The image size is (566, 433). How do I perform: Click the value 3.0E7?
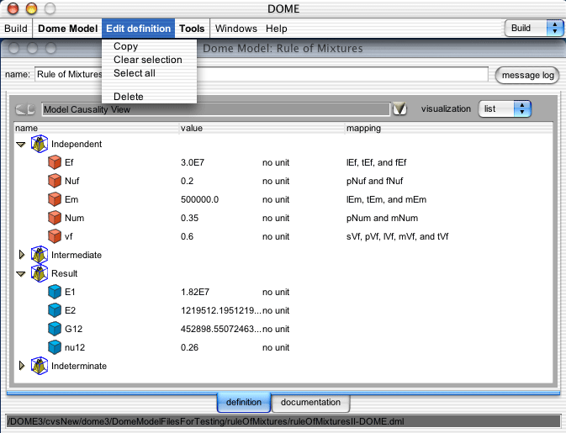point(193,162)
